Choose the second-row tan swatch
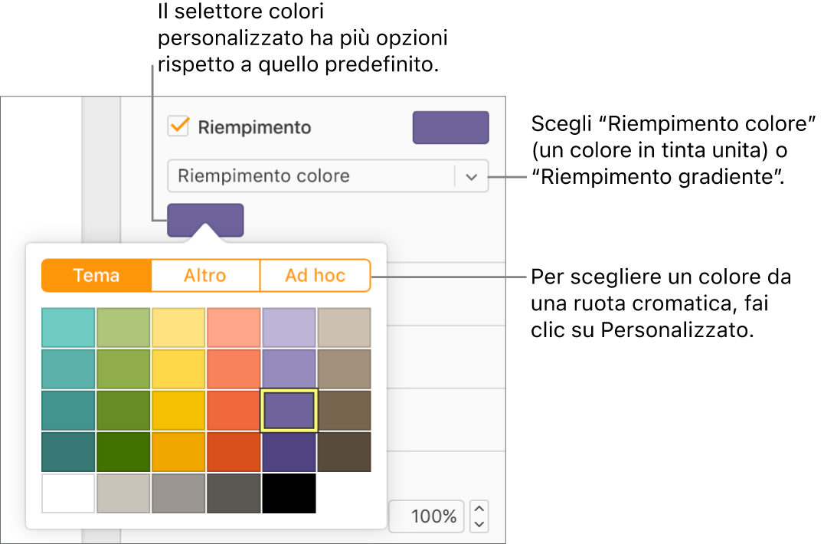Viewport: 824px width, 544px height. pyautogui.click(x=344, y=369)
